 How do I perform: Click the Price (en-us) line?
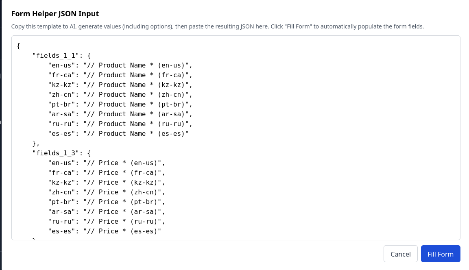pyautogui.click(x=107, y=163)
